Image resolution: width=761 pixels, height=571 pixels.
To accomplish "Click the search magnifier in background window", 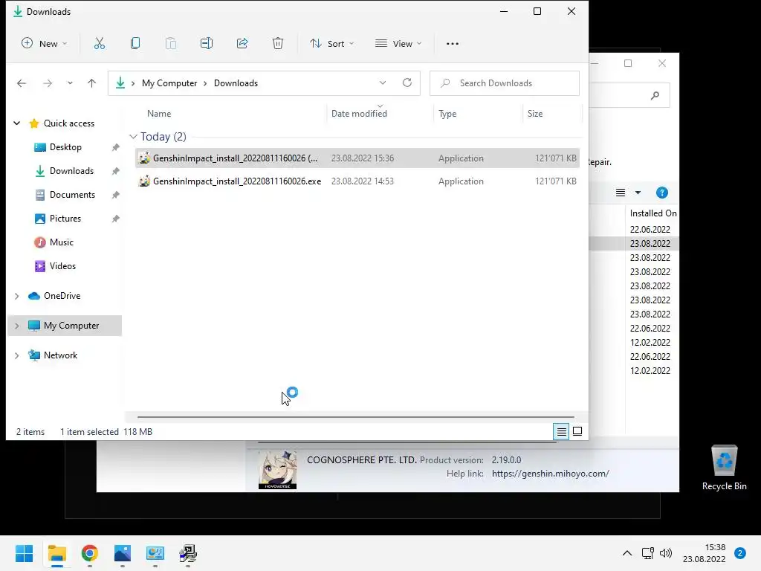I will coord(655,96).
